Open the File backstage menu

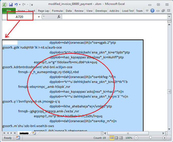click(9, 11)
